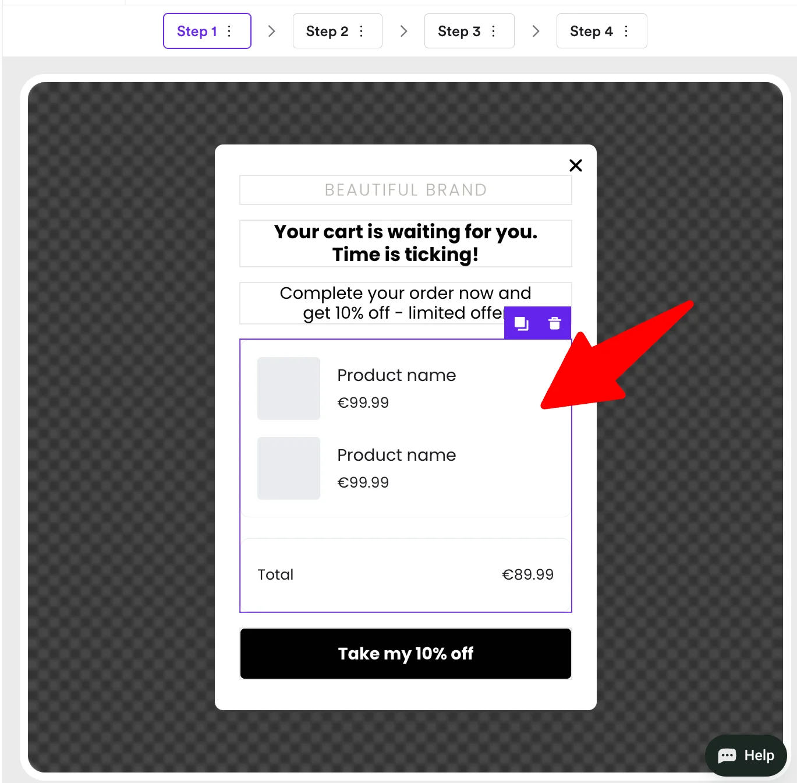Close the popup with the X icon
This screenshot has height=783, width=797.
pos(575,165)
